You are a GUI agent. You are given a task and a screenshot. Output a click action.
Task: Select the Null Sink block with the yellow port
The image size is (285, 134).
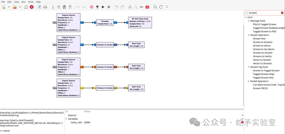(x=136, y=88)
